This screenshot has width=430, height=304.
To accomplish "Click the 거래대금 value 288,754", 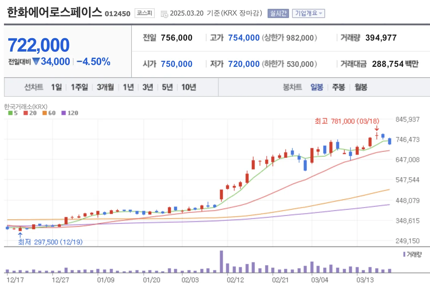I will click(388, 64).
